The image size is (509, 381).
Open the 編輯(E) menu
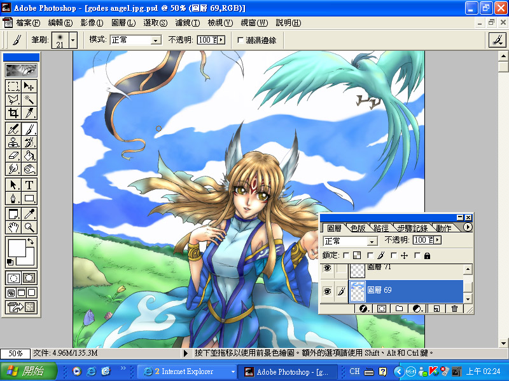click(60, 23)
